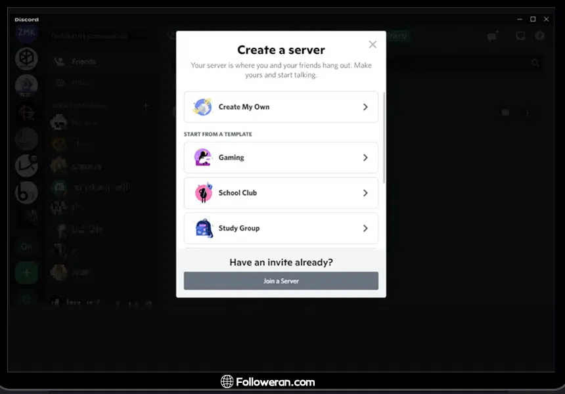Open the School Club chevron arrow

click(365, 193)
